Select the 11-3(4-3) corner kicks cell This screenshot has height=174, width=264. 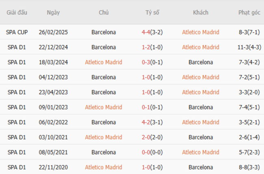249,47
